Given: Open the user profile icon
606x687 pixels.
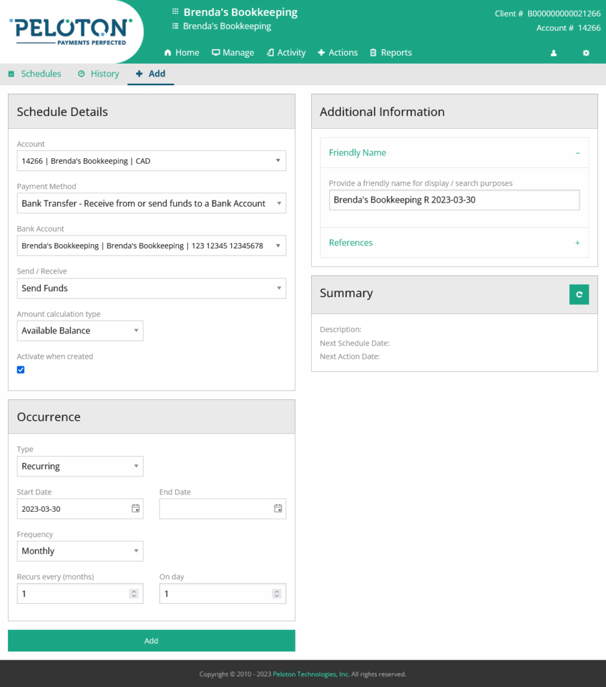Looking at the screenshot, I should click(554, 53).
